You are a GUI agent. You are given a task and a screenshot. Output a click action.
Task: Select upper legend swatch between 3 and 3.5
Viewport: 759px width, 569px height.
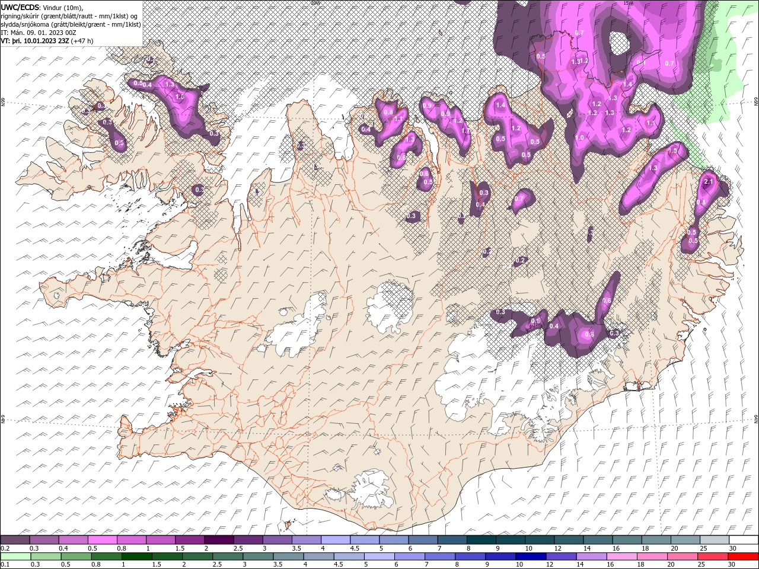pyautogui.click(x=277, y=540)
